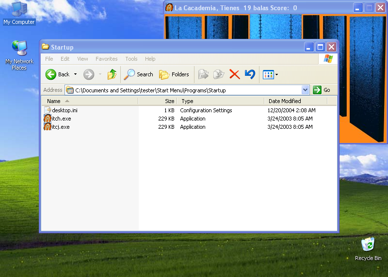Open the File menu
The width and height of the screenshot is (388, 277).
click(49, 59)
